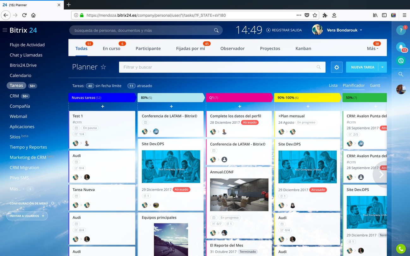Add task in Nuevas tareas column
Screen dimensions: 410x256
102,106
